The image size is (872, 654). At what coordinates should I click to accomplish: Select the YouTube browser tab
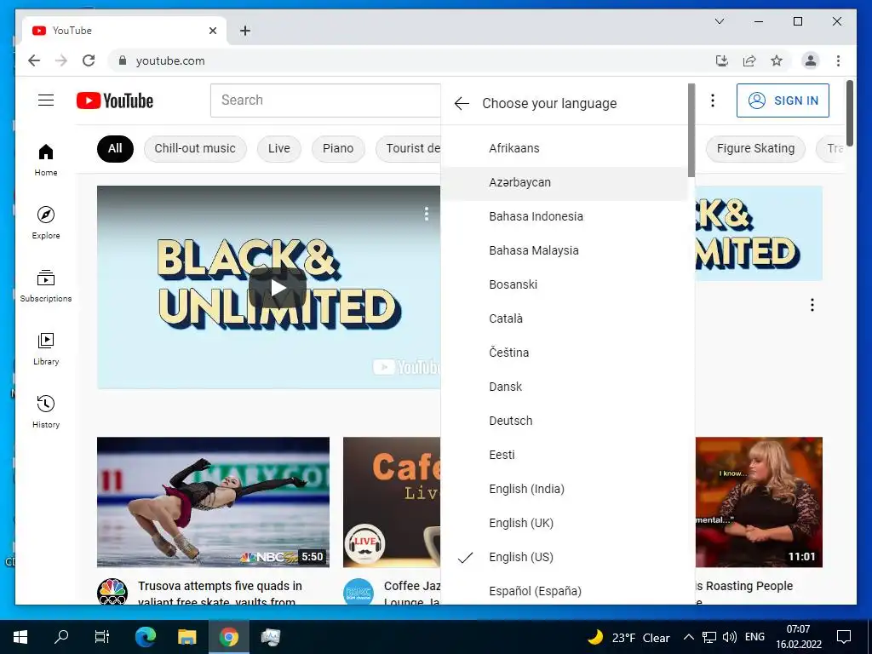click(x=124, y=31)
